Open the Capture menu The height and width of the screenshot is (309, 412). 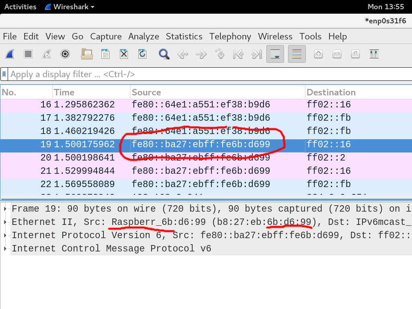(106, 36)
